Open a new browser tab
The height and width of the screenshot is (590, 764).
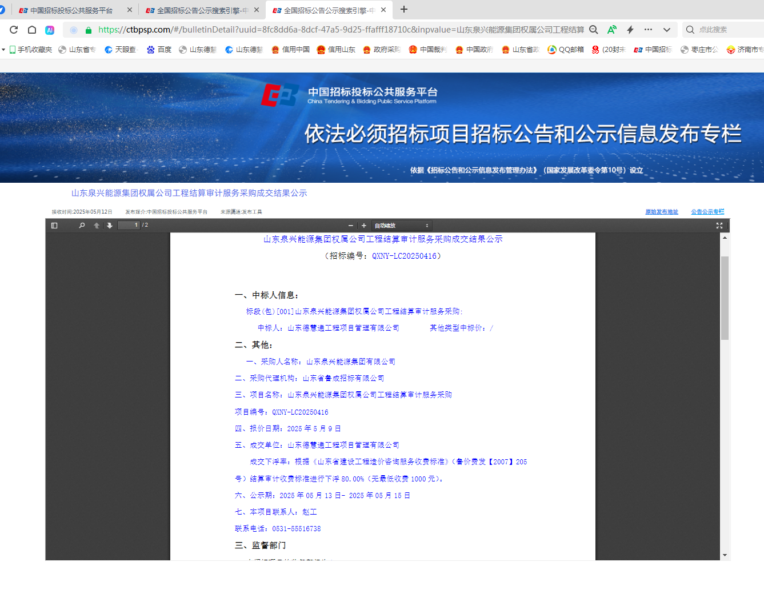tap(404, 9)
